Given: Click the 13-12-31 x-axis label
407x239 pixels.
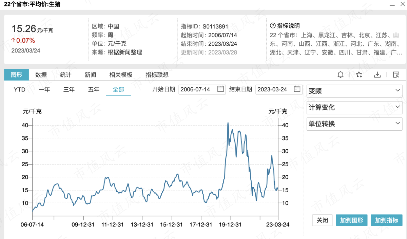Looking at the screenshot, I should pos(142,224).
